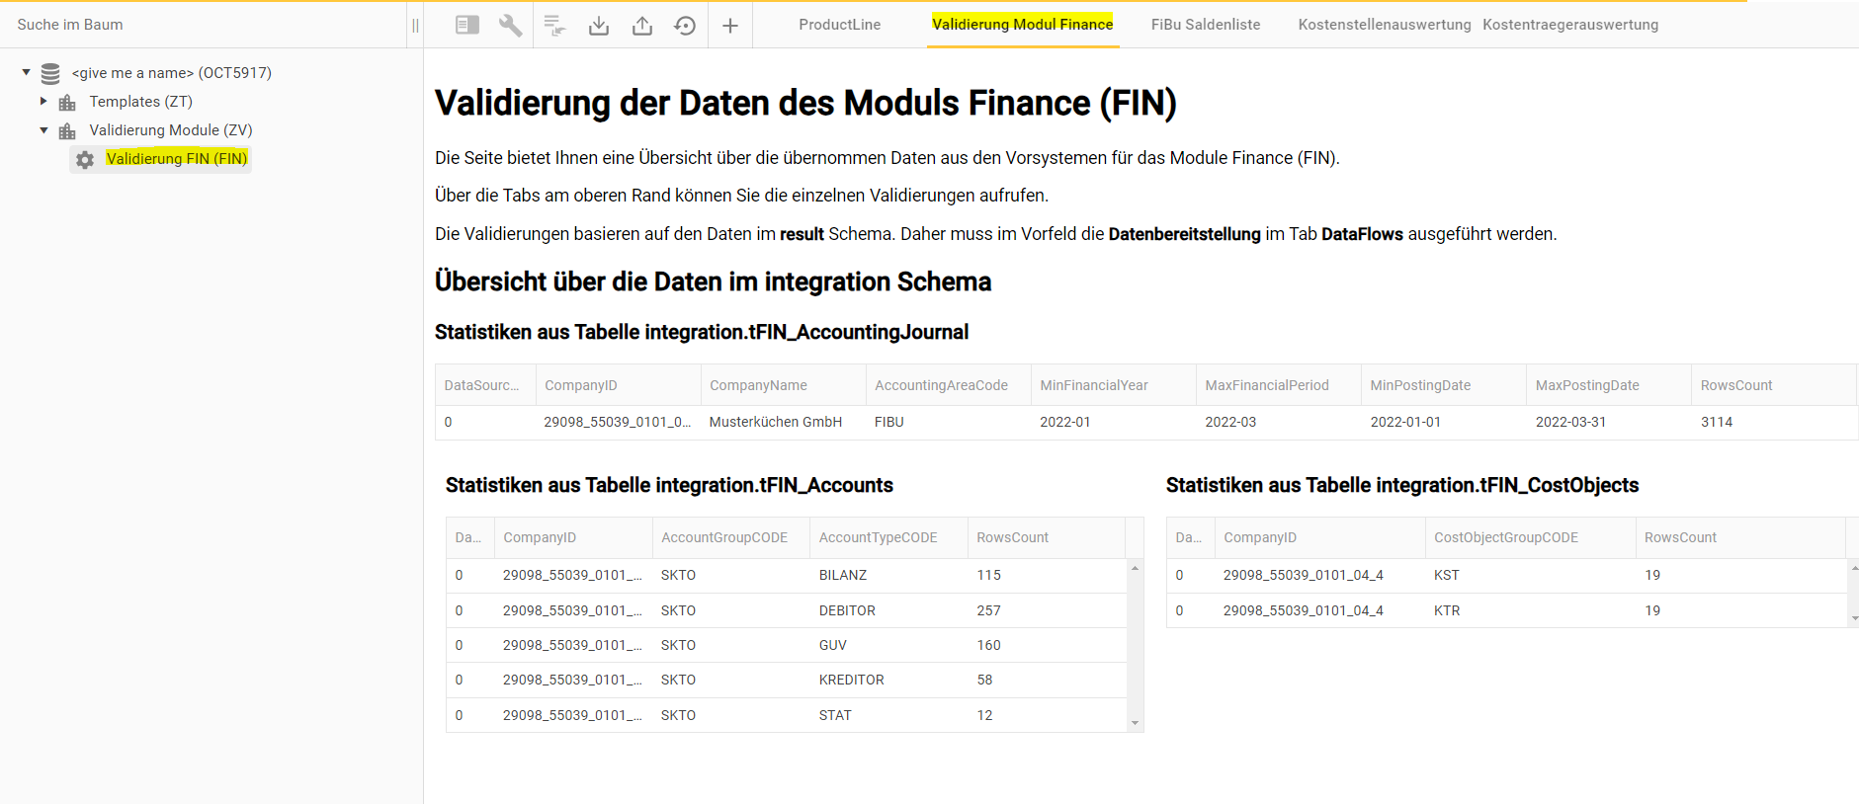Select Validierung FIN (FIN) in tree
The image size is (1859, 804).
[177, 159]
